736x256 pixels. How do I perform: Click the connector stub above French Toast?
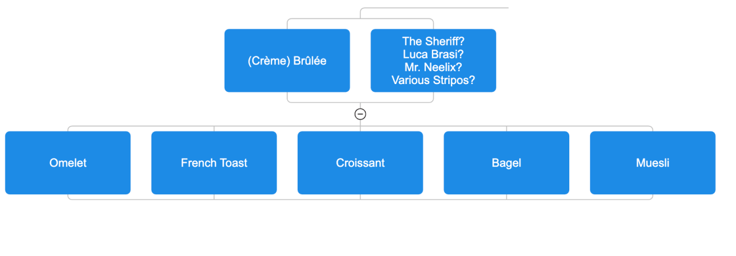click(x=214, y=129)
